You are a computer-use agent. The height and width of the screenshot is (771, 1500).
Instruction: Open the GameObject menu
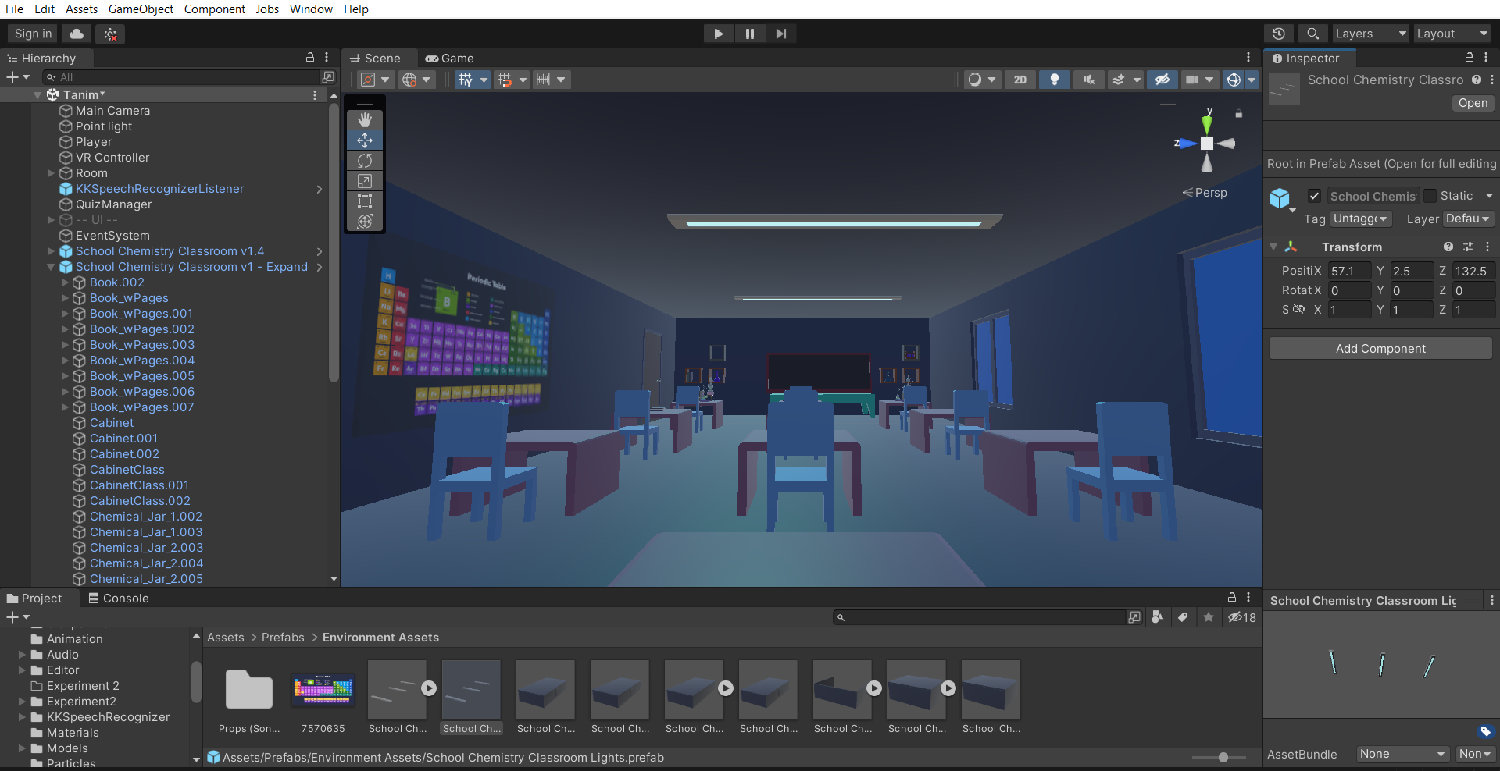[141, 9]
